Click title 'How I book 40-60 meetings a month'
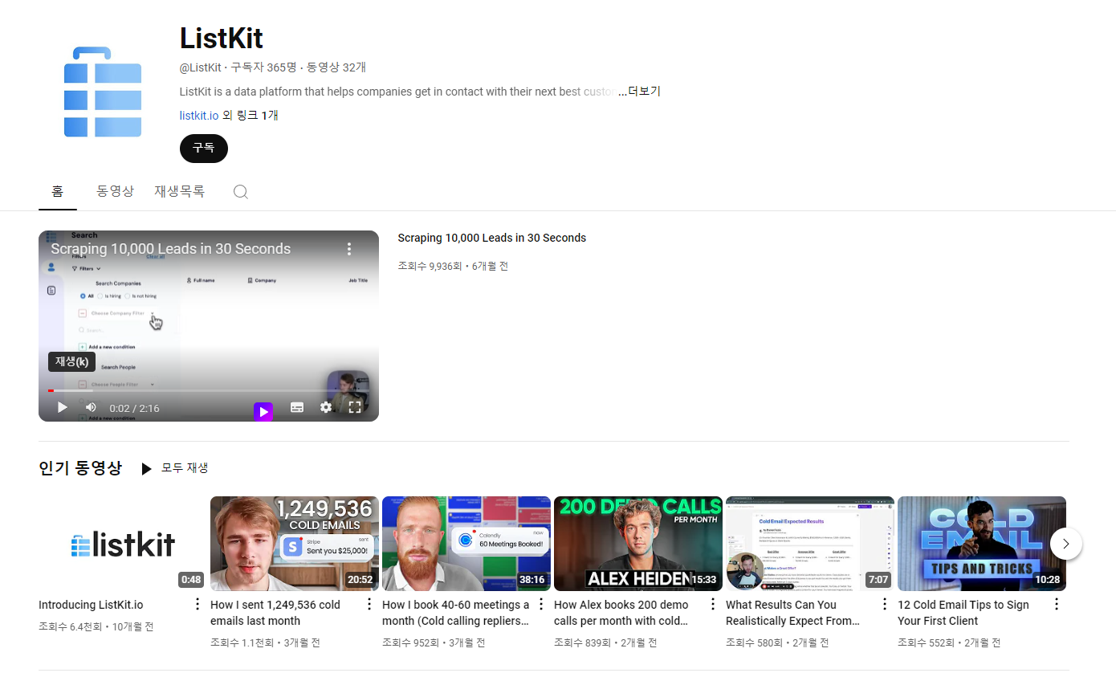 click(x=456, y=613)
